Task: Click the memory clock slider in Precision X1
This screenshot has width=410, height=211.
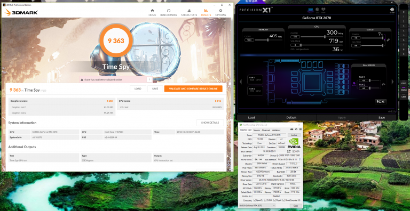Action: tap(269, 40)
